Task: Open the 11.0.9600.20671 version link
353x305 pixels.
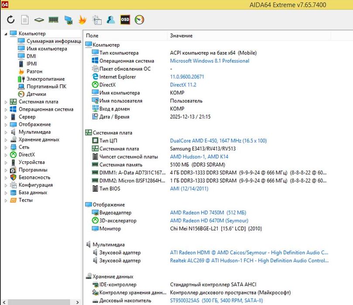Action: (x=187, y=77)
